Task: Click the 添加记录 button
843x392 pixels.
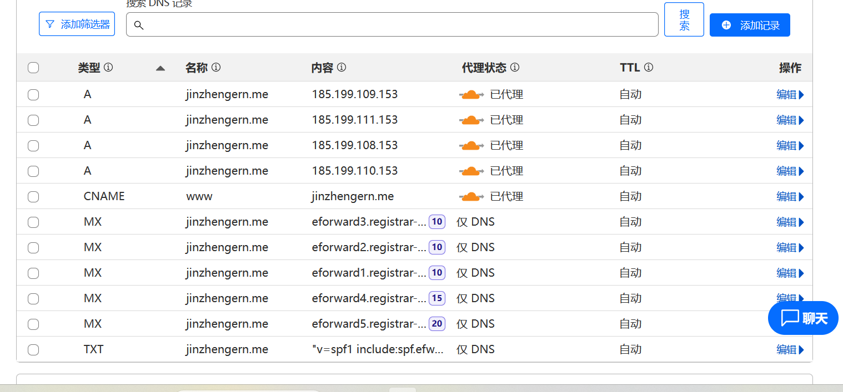Action: [750, 25]
